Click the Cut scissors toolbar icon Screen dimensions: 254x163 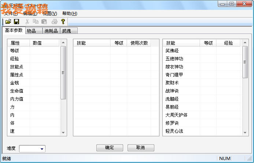click(x=27, y=22)
